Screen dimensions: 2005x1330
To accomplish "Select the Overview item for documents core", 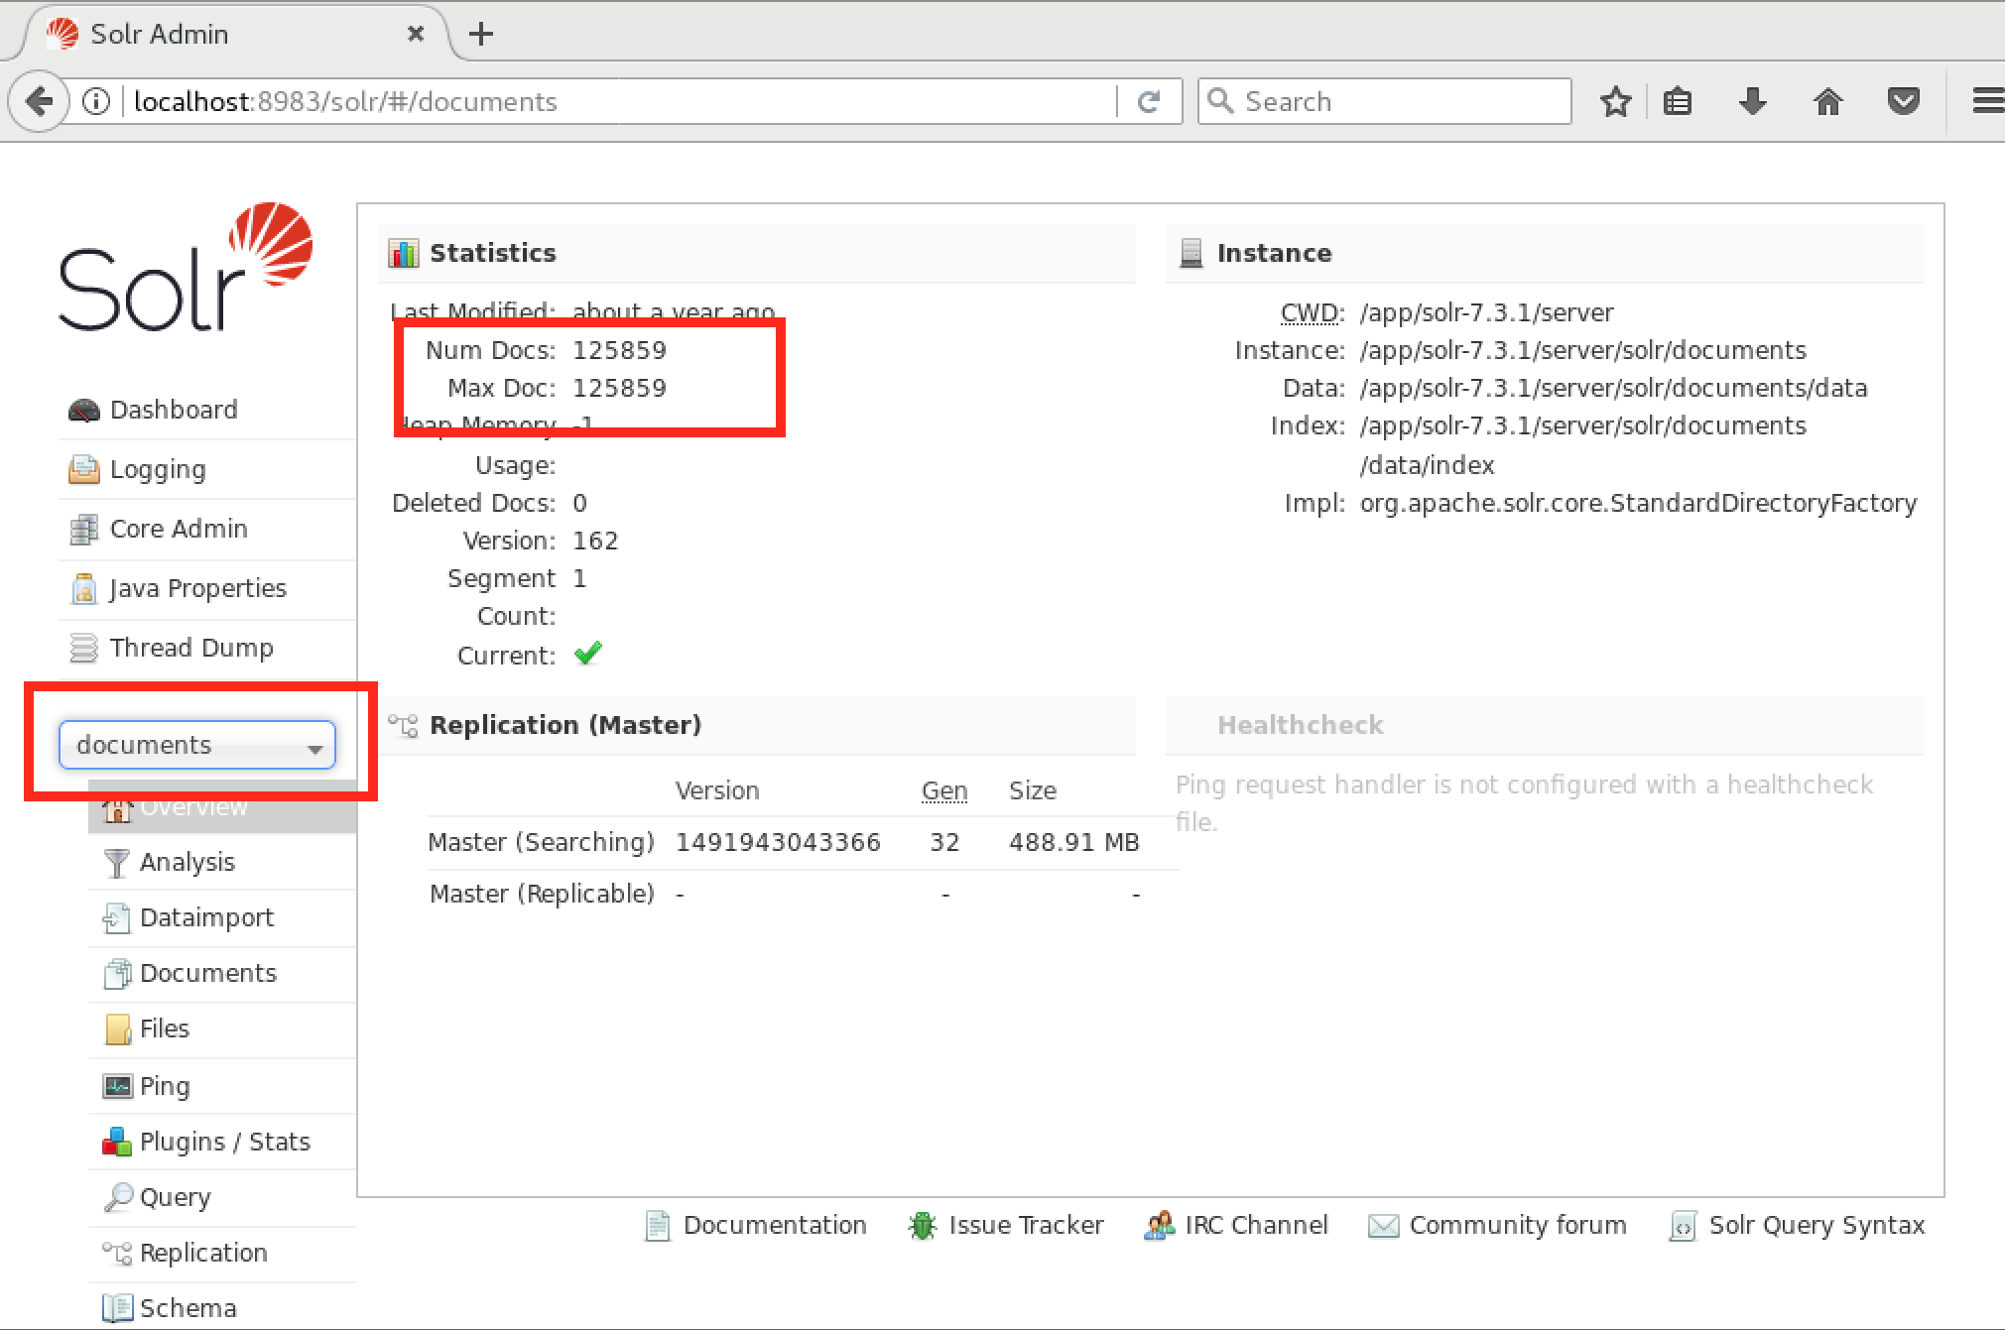I will [222, 806].
